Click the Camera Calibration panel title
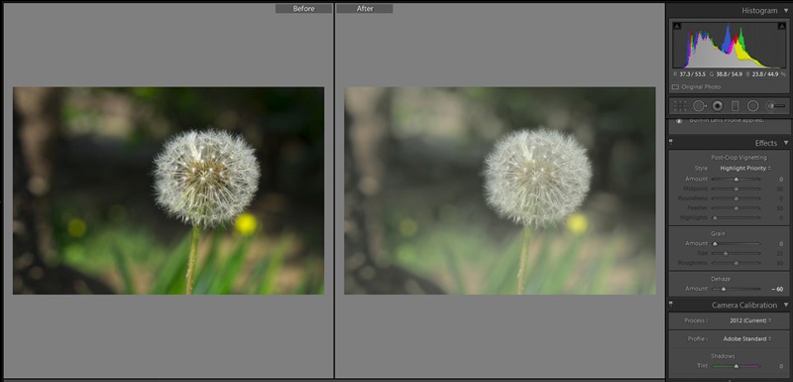 point(744,305)
